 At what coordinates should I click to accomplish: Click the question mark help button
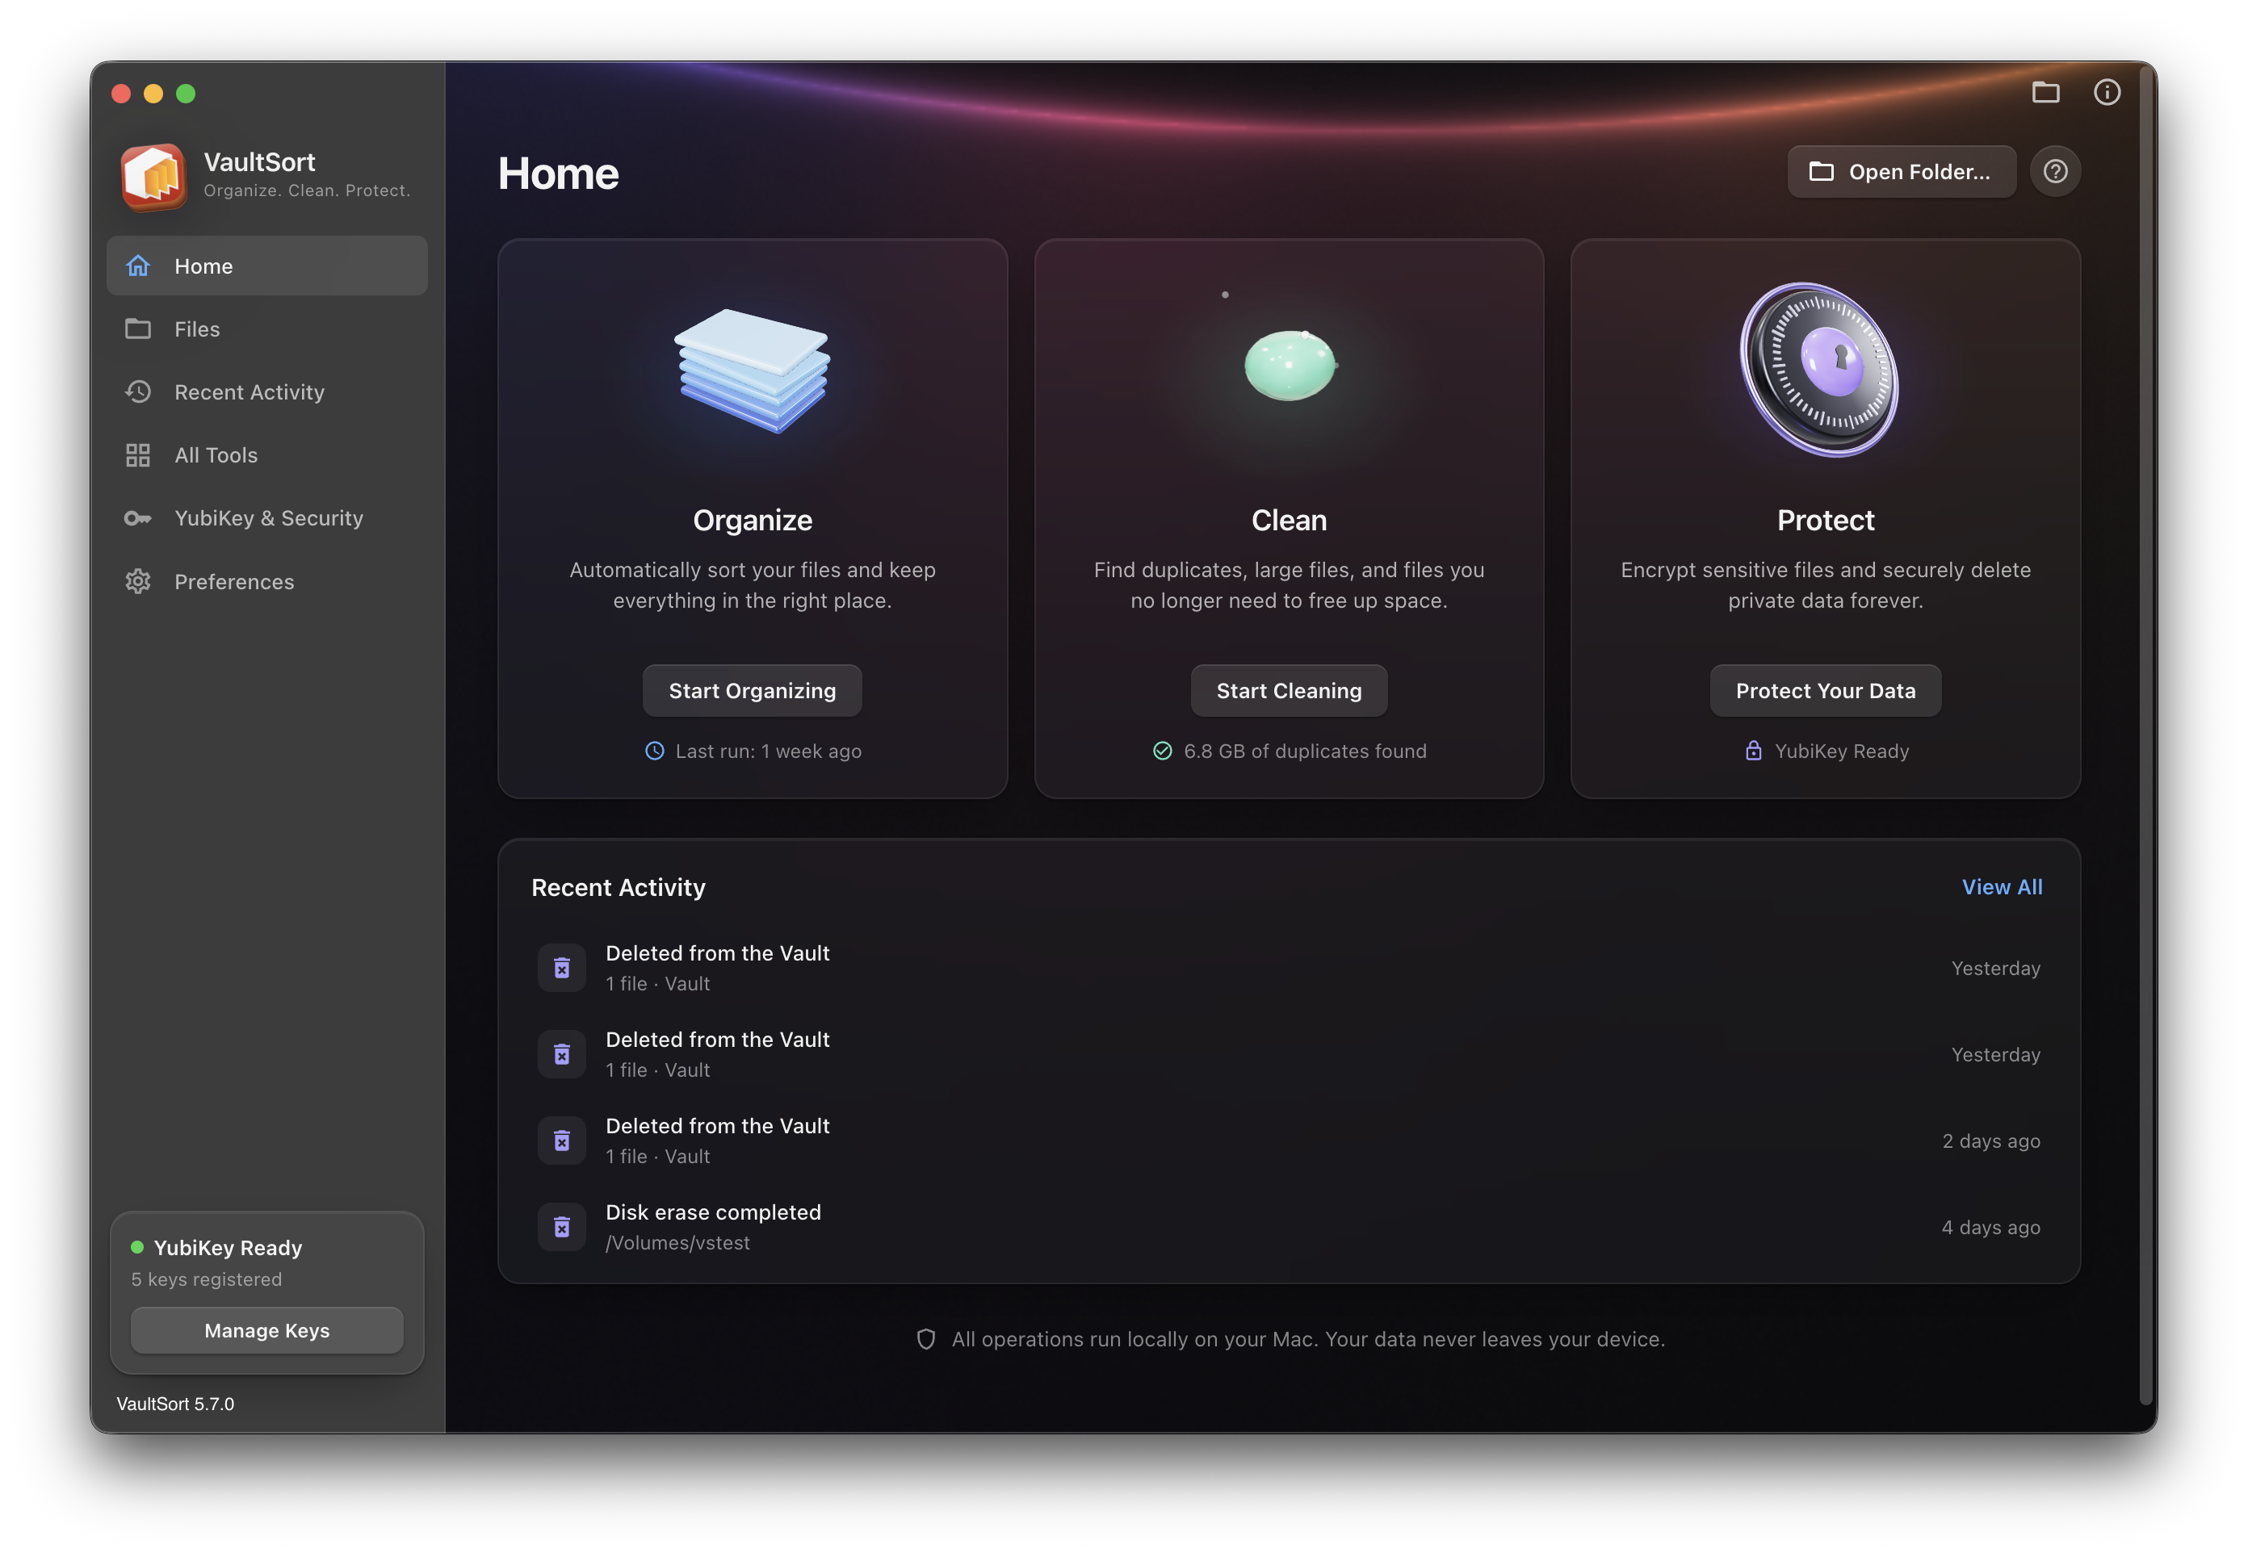(2054, 171)
